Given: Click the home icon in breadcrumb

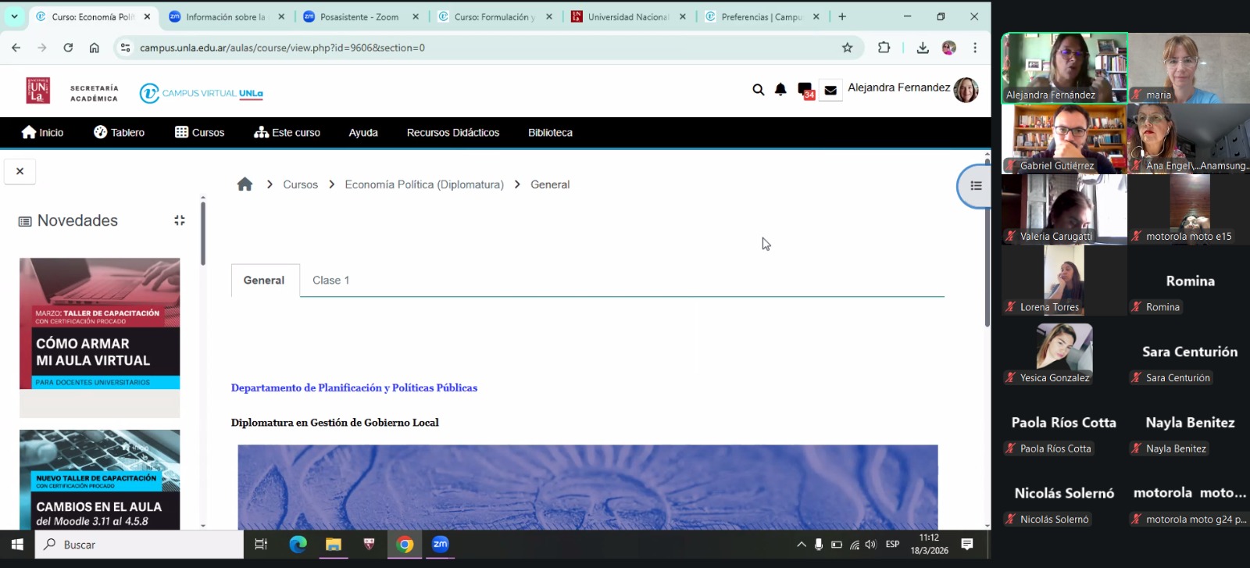Looking at the screenshot, I should point(245,184).
